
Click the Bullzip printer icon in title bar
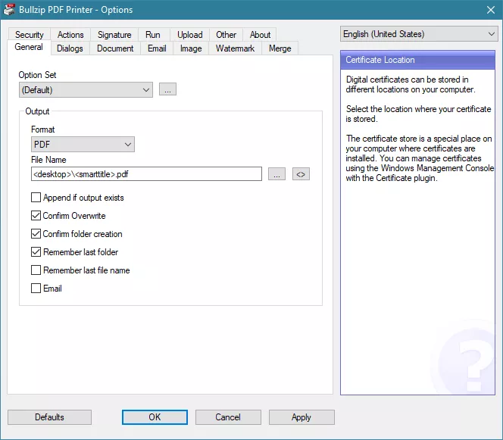8,10
